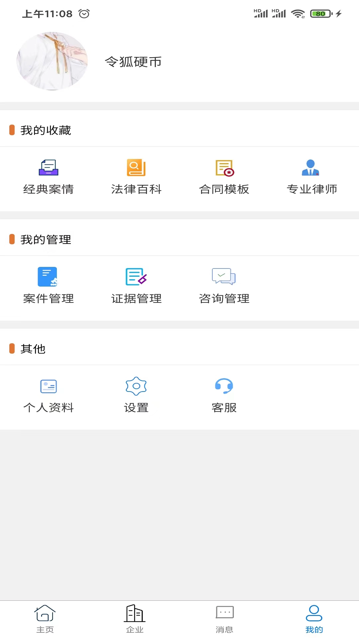Tap the 其他 section header
The image size is (359, 638).
coord(33,349)
